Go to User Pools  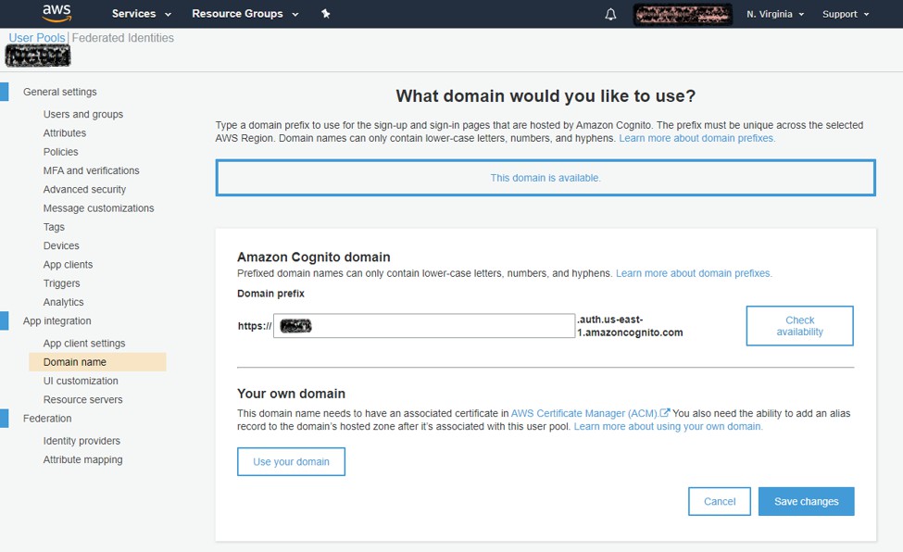tap(36, 38)
